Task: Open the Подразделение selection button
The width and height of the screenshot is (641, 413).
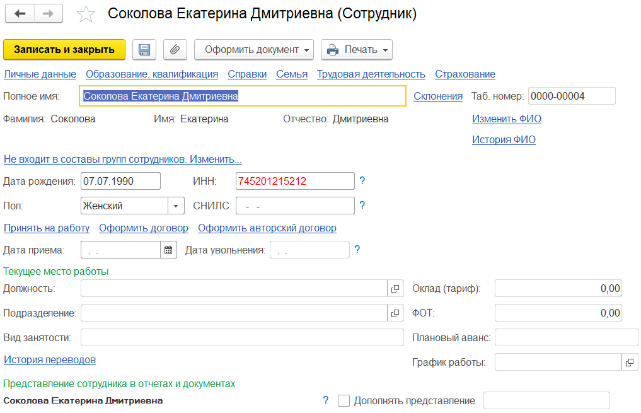Action: [395, 313]
